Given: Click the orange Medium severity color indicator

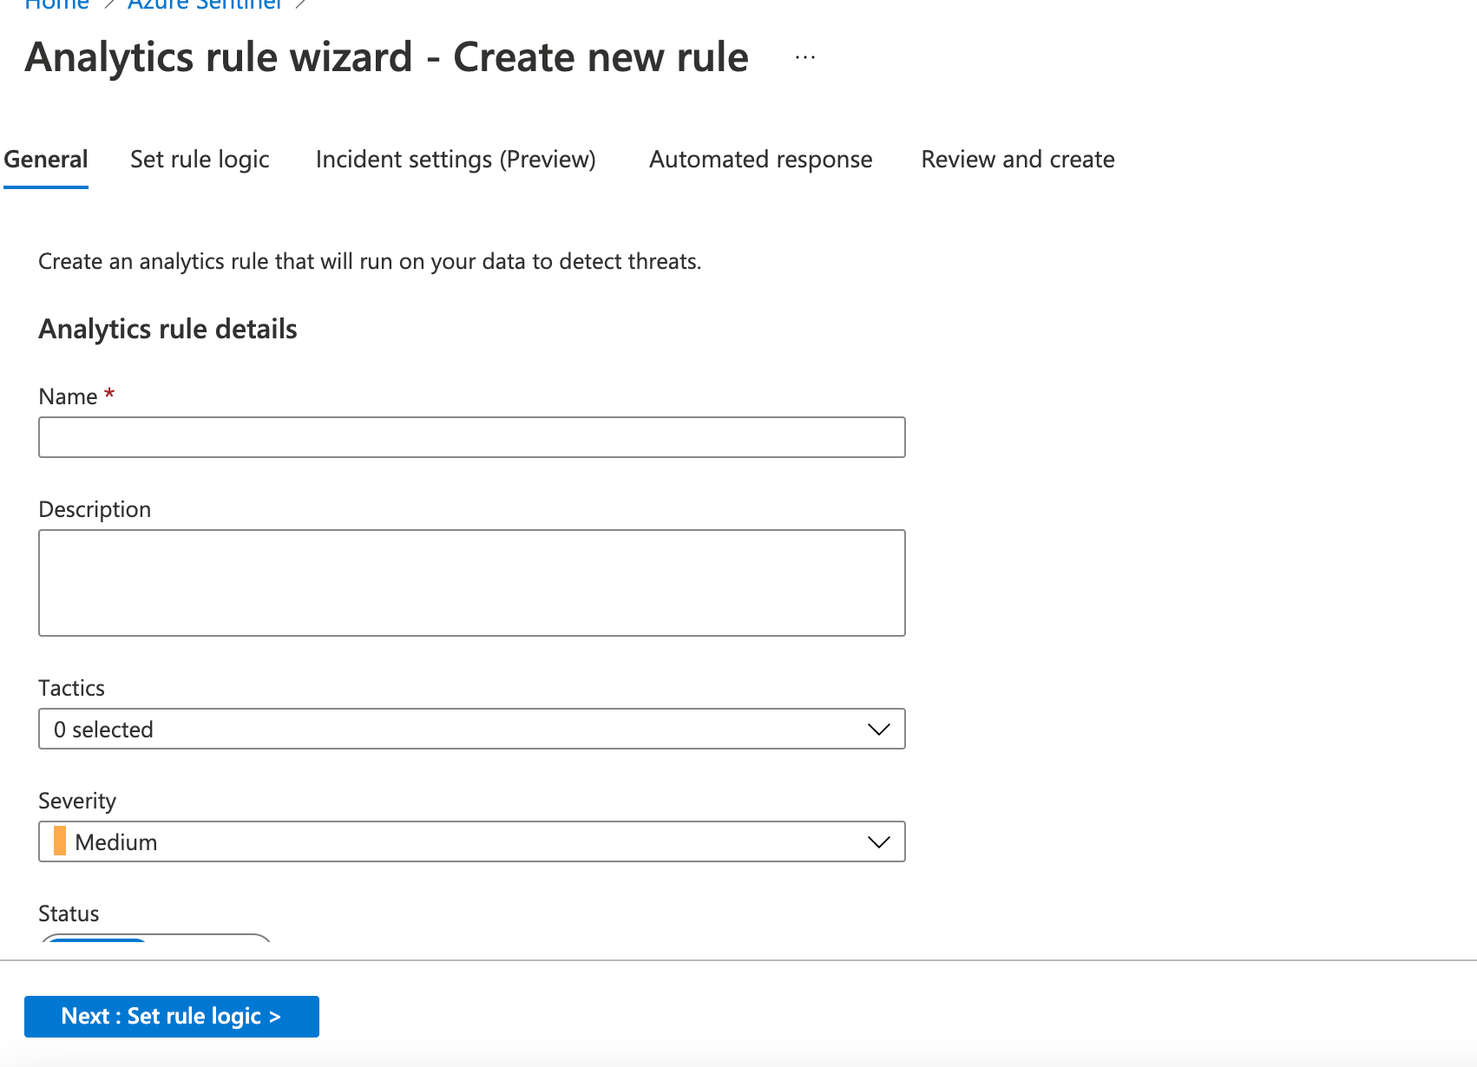Looking at the screenshot, I should [60, 841].
